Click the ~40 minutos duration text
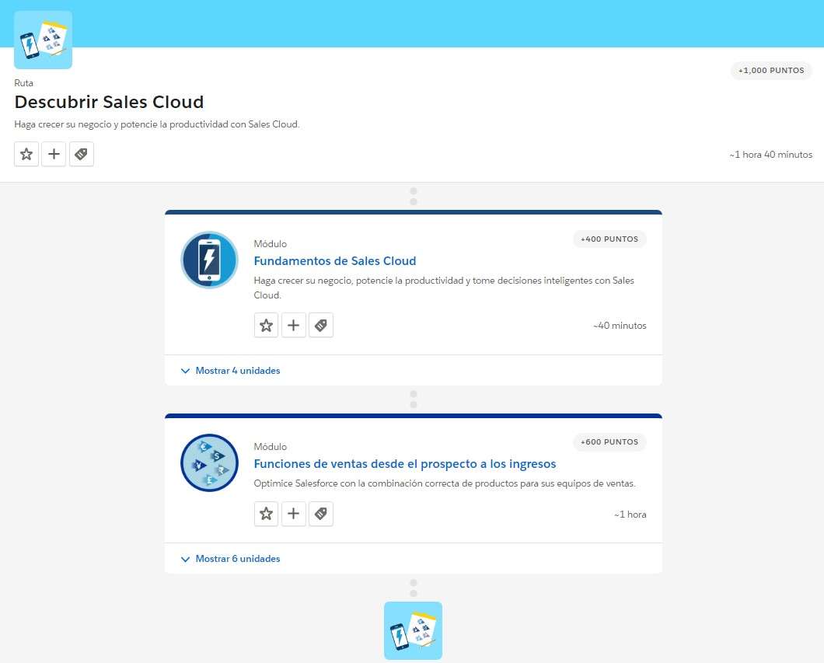The width and height of the screenshot is (824, 663). coord(620,326)
